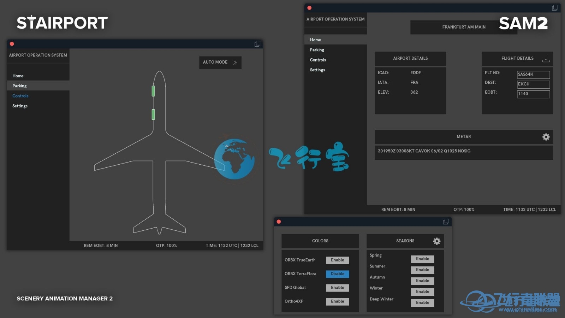
Task: Toggle the forward aircraft door marker
Action: coord(153,91)
